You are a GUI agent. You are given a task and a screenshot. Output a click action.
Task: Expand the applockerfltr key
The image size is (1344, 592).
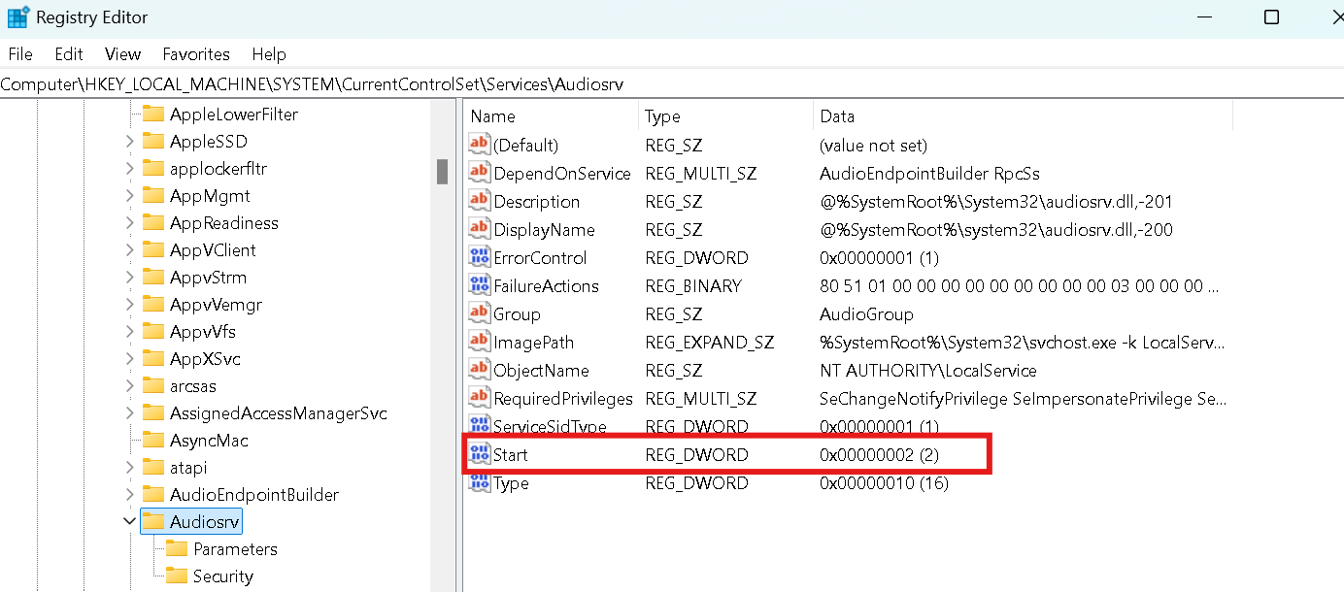pyautogui.click(x=129, y=168)
